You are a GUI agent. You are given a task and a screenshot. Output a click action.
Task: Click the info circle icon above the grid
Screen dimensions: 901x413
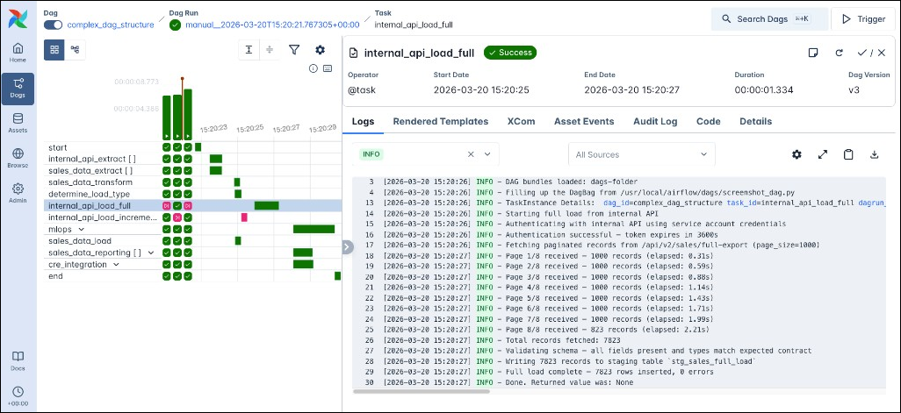coord(314,68)
